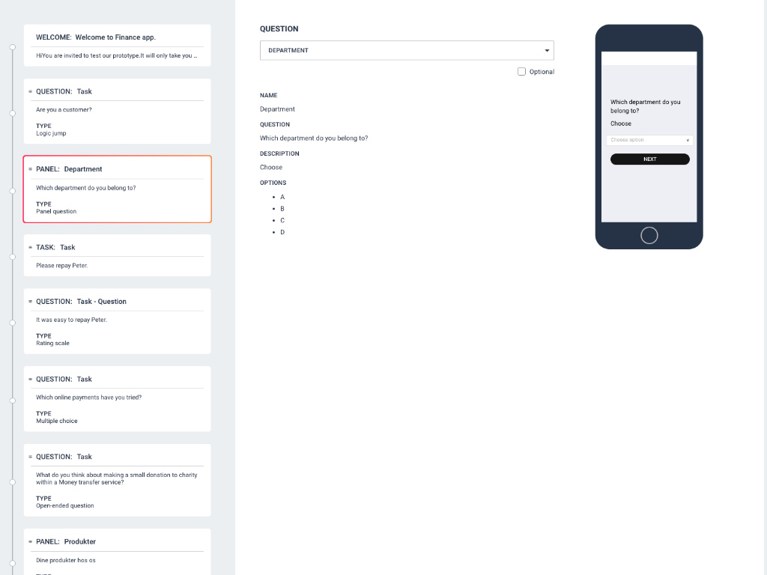767x575 pixels.
Task: Tap the home button on the phone preview
Action: coord(649,236)
